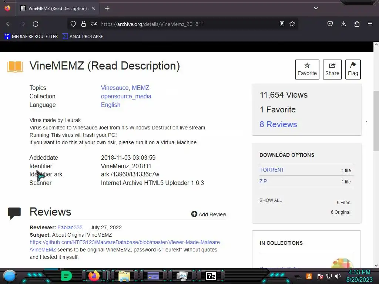Click the 'VineMEMZ (Read Description)' page title
379x284 pixels.
click(105, 66)
